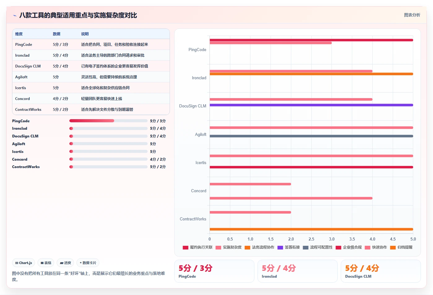Viewport: 433px width, 295px height.
Task: Click the page title 八款工具的典型适用重点与实施复杂度对比
Action: tap(78, 15)
